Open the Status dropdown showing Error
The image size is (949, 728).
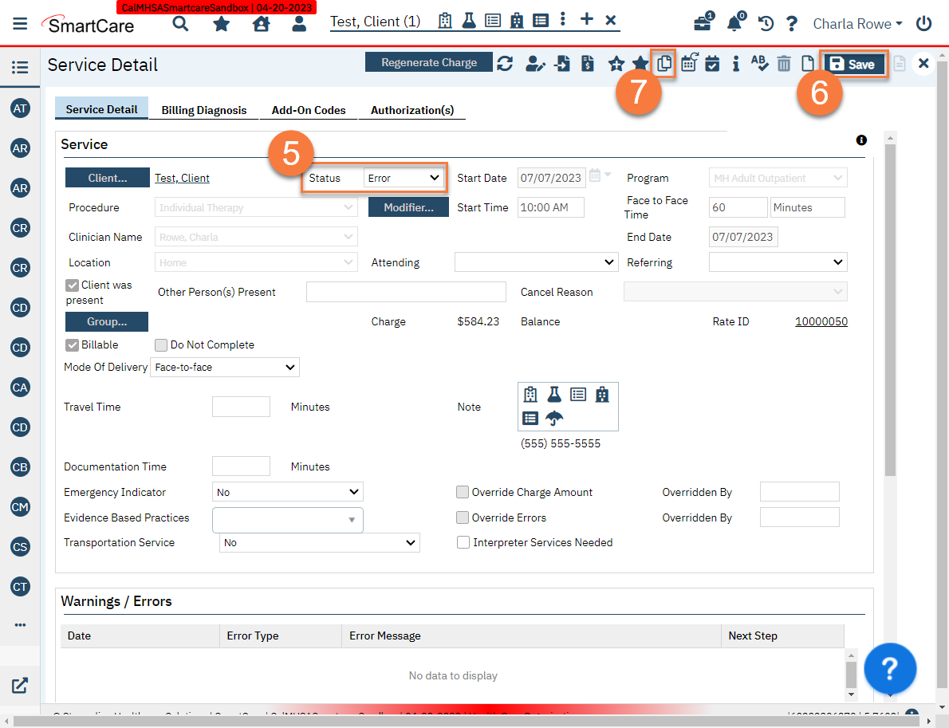[404, 178]
